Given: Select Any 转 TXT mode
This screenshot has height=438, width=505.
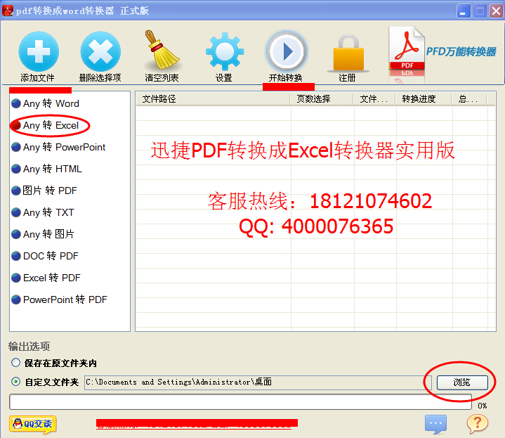Looking at the screenshot, I should click(43, 212).
